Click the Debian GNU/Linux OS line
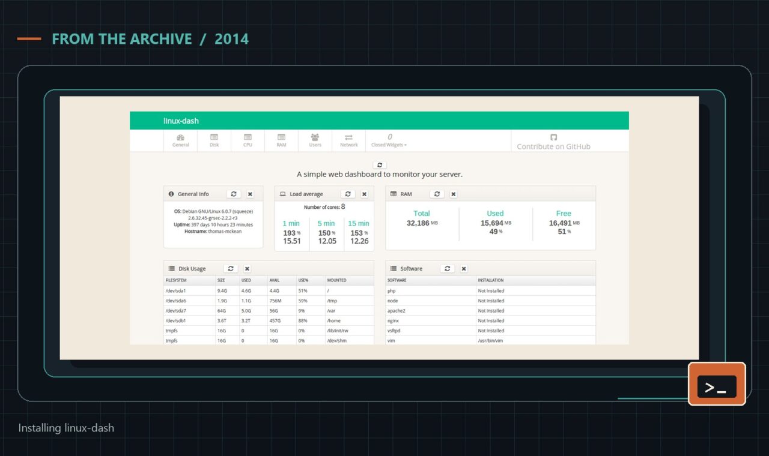The width and height of the screenshot is (769, 456). tap(213, 211)
